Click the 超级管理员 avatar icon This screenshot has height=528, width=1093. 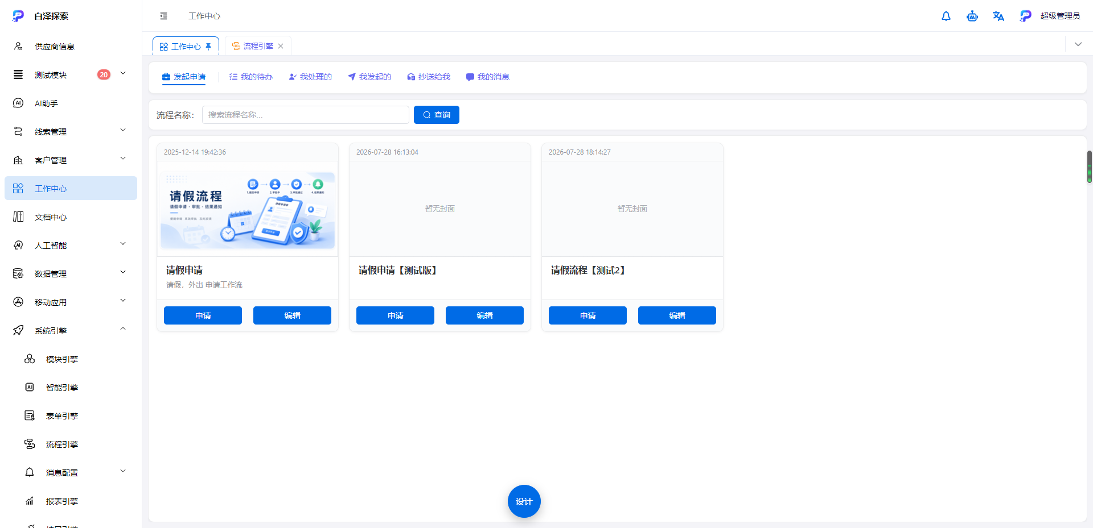1025,16
